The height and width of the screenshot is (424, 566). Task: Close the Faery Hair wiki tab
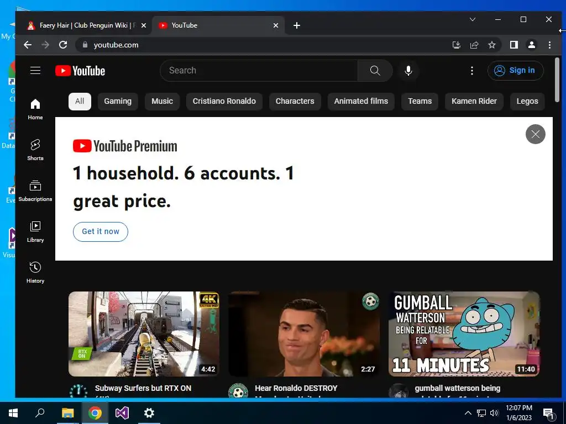144,25
